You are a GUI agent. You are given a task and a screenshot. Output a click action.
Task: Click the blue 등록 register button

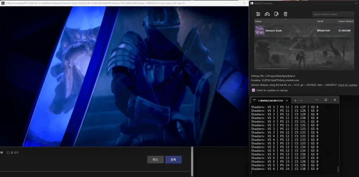(x=173, y=160)
